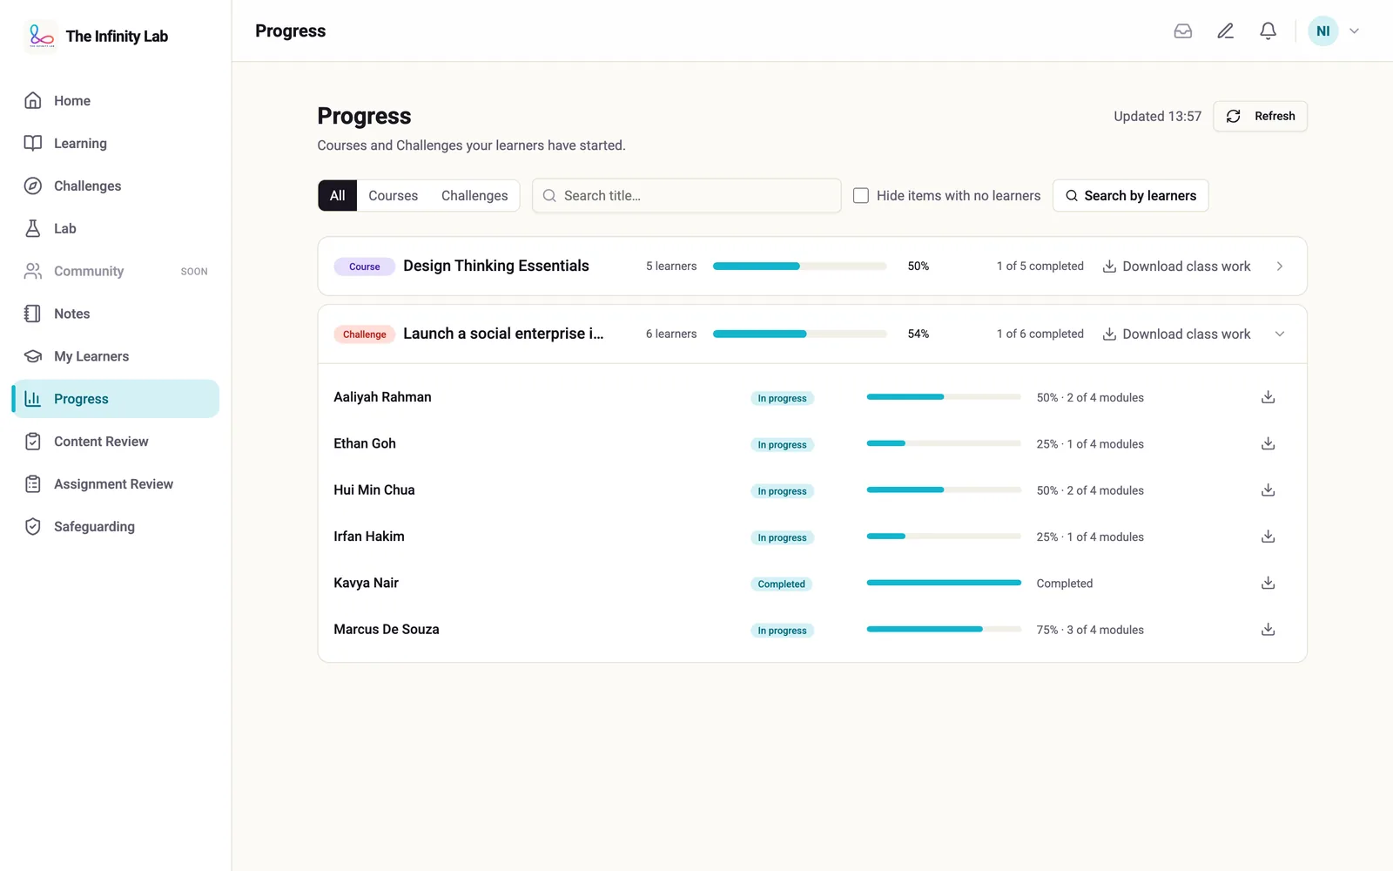The width and height of the screenshot is (1393, 871).
Task: Open Challenges in the sidebar
Action: [115, 186]
